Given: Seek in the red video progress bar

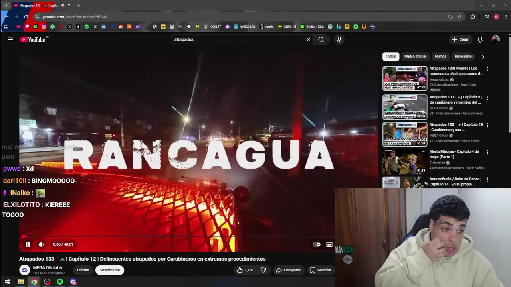Looking at the screenshot, I should (x=177, y=236).
